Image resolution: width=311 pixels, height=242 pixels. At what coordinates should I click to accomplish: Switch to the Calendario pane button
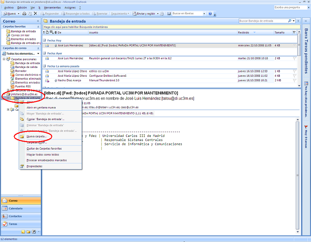21,208
